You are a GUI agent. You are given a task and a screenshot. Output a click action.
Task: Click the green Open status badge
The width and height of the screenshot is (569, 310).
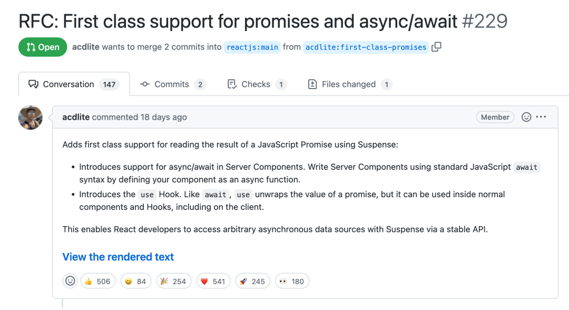pyautogui.click(x=43, y=47)
